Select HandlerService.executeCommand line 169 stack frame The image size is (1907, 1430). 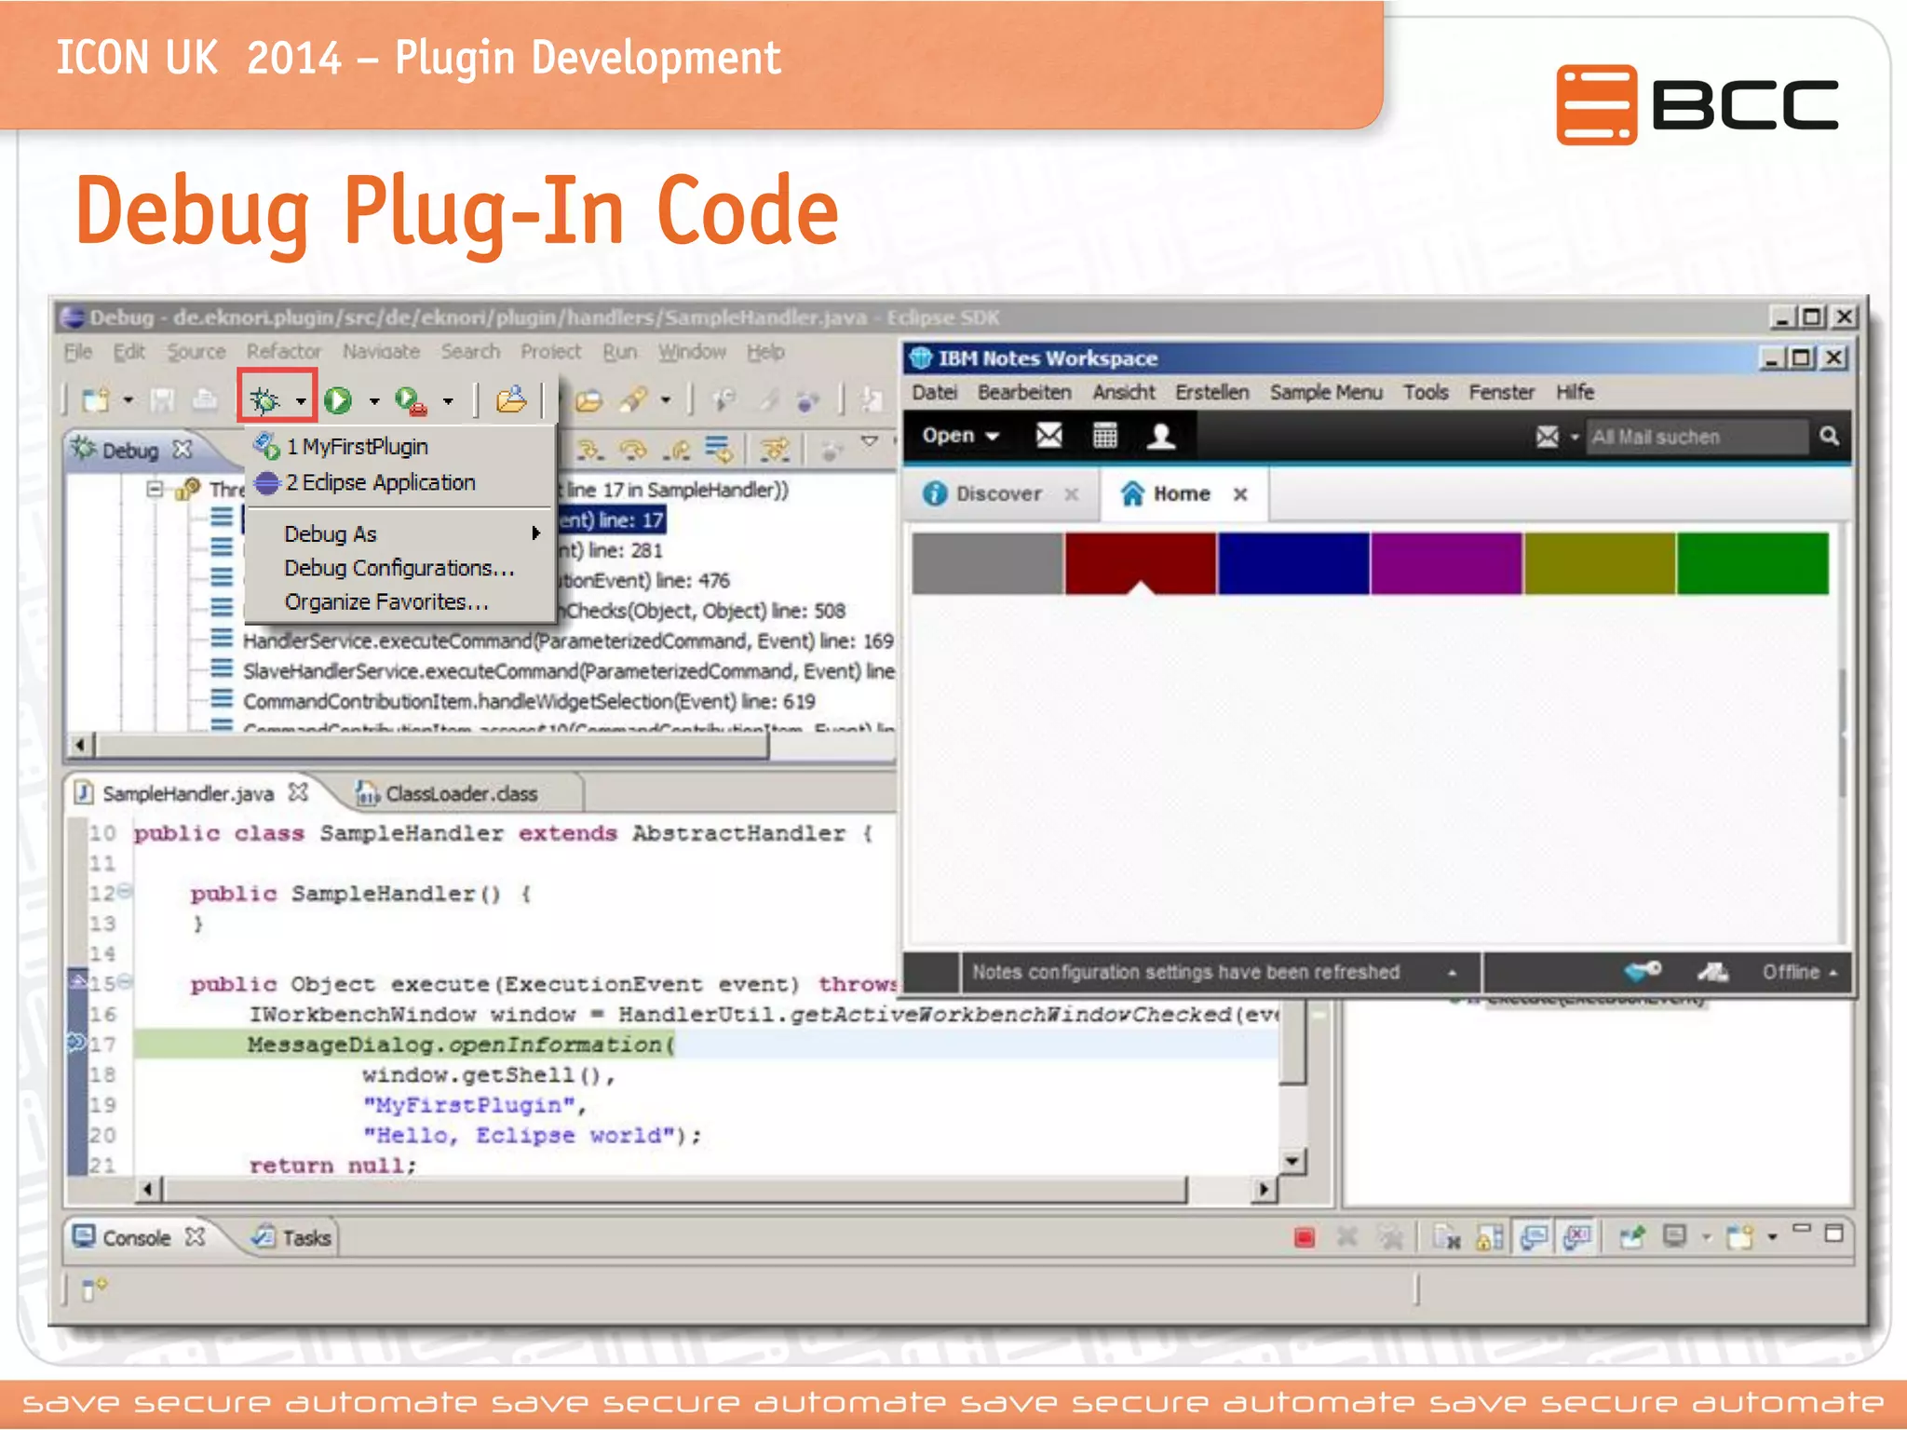568,641
